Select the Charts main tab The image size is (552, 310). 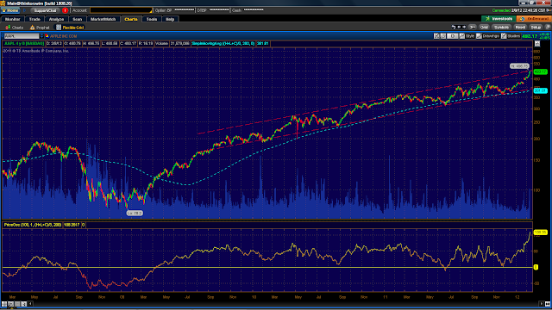click(x=131, y=19)
